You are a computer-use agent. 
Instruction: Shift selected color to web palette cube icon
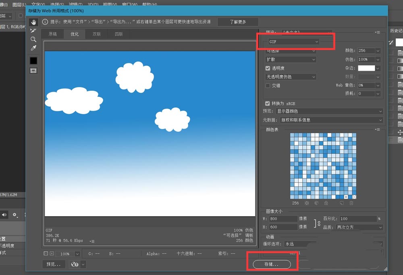click(x=317, y=203)
